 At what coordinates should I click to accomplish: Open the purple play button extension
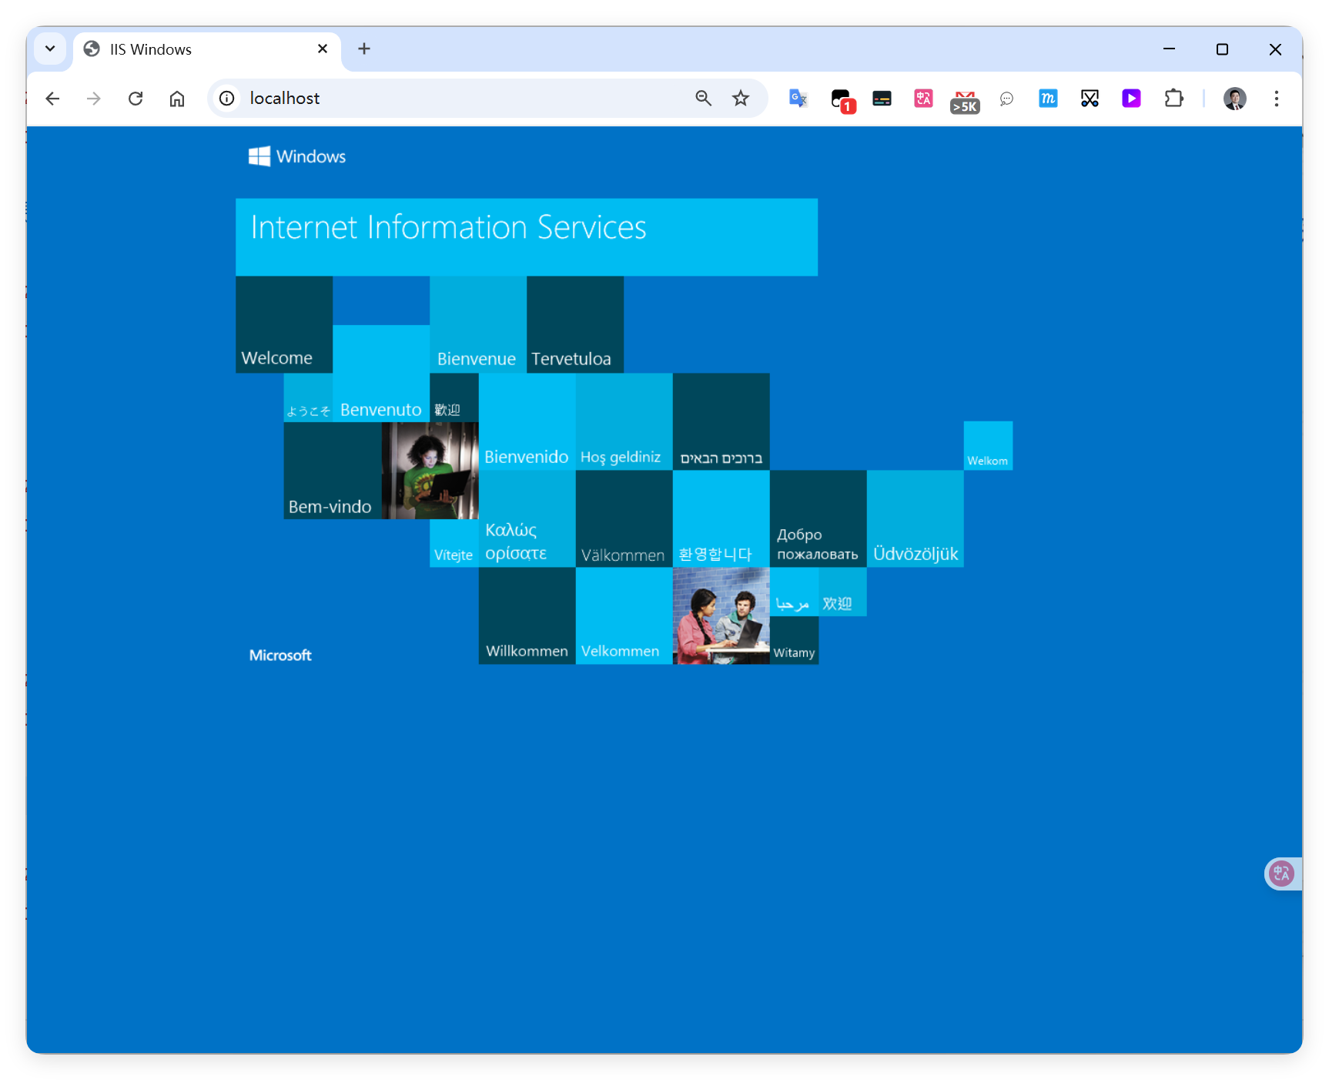click(1131, 99)
